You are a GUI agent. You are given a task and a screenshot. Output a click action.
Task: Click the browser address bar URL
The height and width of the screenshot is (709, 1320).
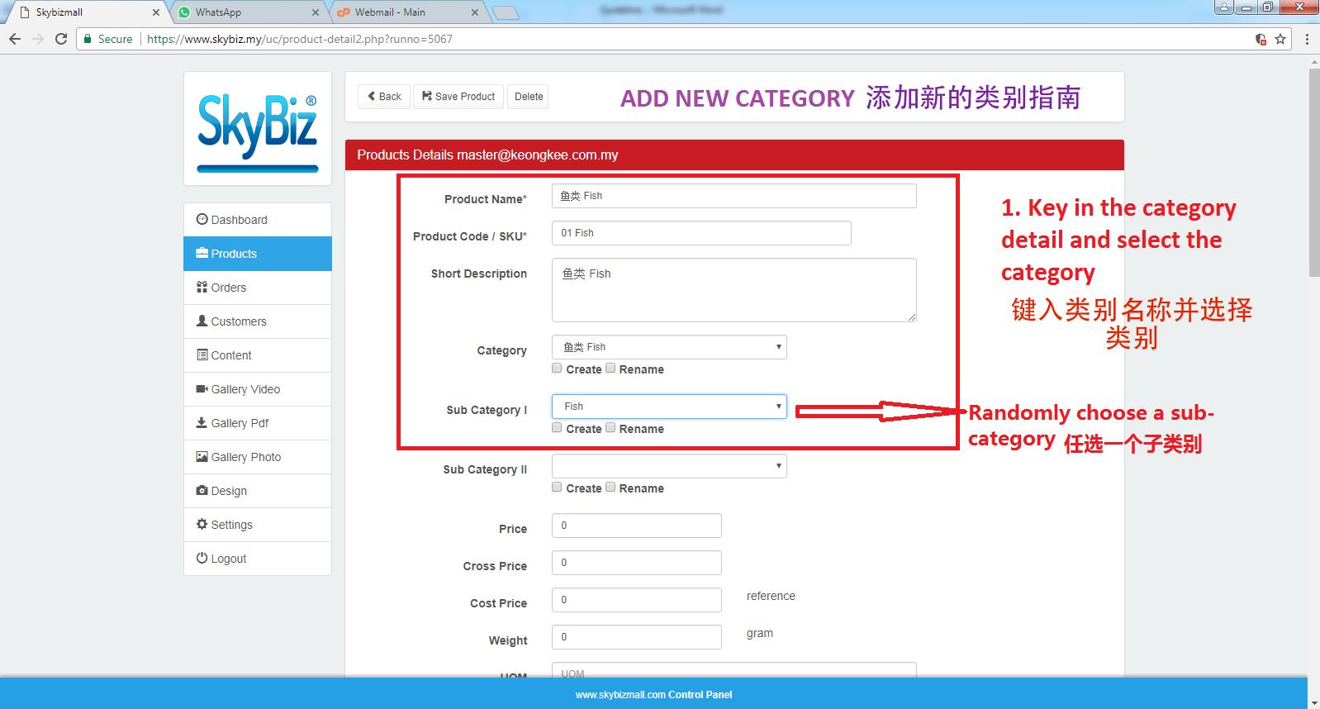[x=299, y=39]
